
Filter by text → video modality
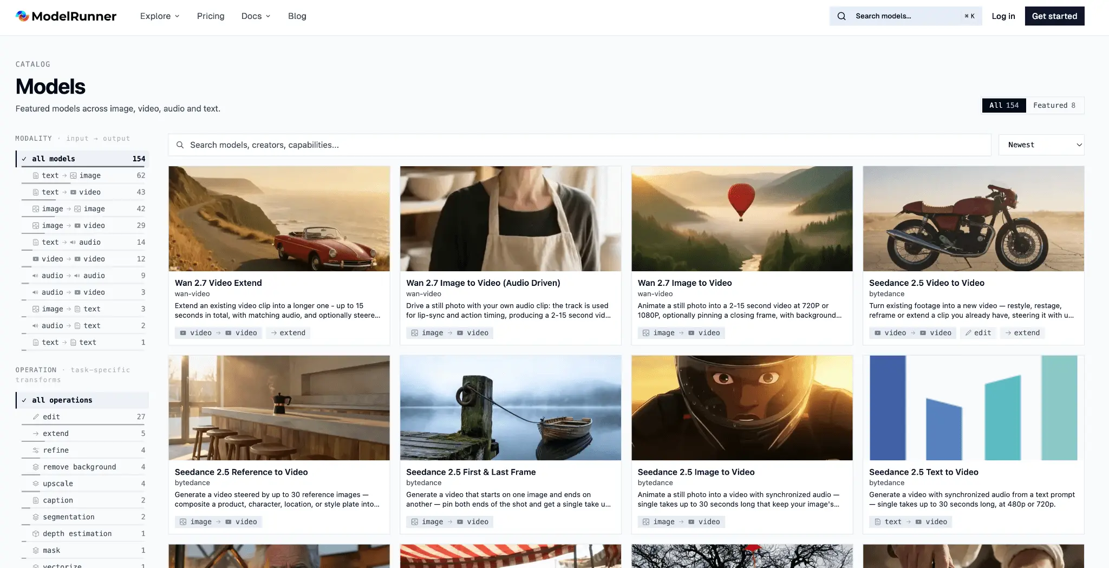pos(83,192)
